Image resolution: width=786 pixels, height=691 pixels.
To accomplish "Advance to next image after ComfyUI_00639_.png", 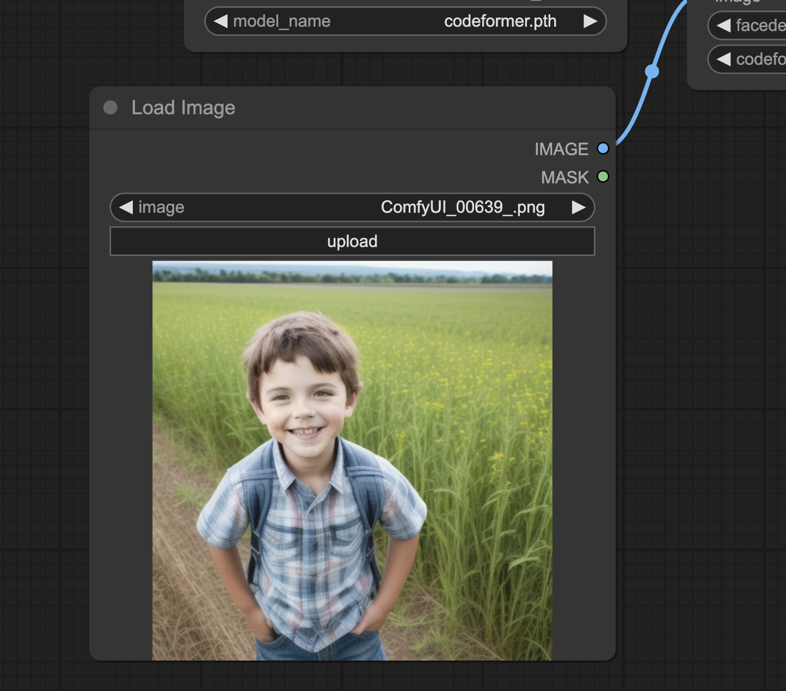I will point(578,207).
